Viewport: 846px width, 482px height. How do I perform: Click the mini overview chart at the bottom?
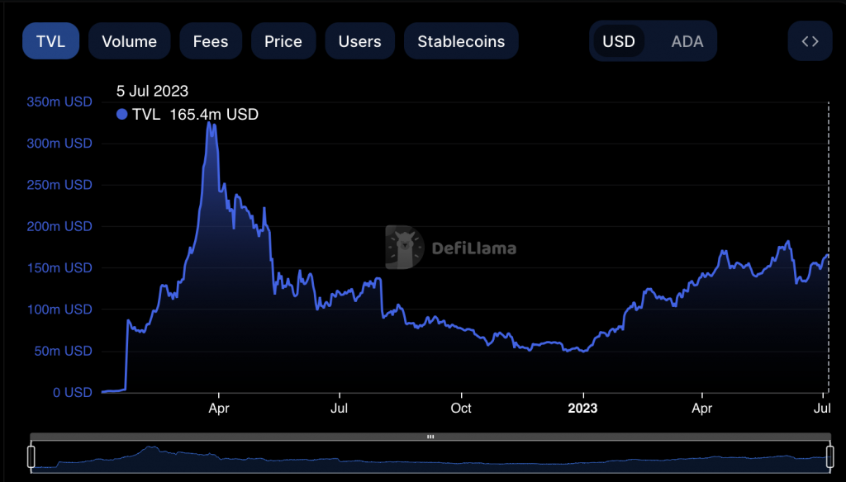[x=413, y=462]
